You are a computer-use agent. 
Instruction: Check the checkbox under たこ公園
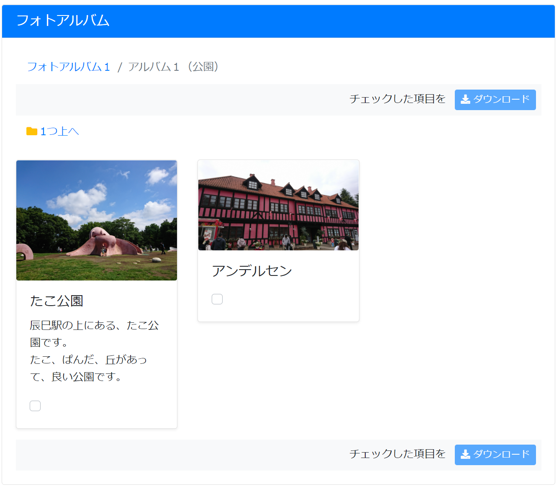click(x=35, y=405)
